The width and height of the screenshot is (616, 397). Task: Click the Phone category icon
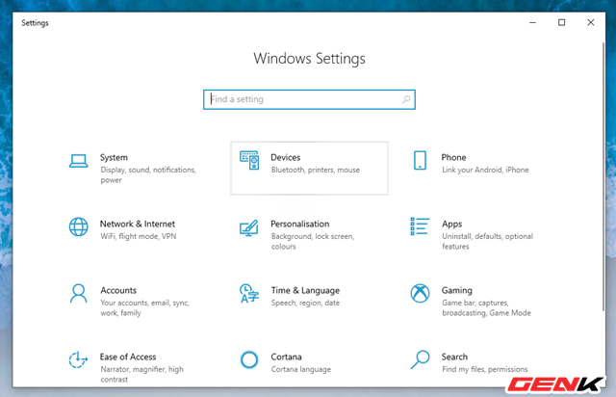click(x=420, y=161)
